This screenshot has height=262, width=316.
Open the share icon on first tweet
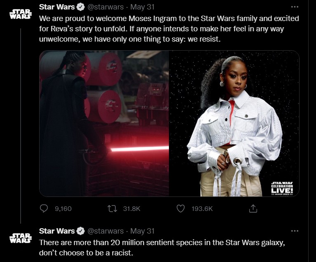pyautogui.click(x=253, y=208)
